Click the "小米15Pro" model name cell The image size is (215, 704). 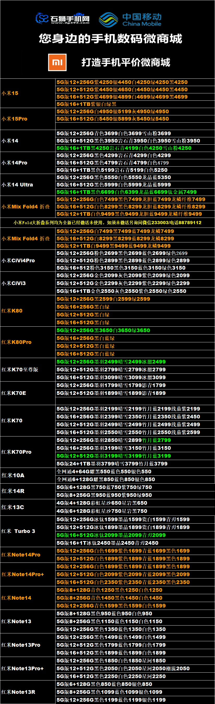(28, 119)
